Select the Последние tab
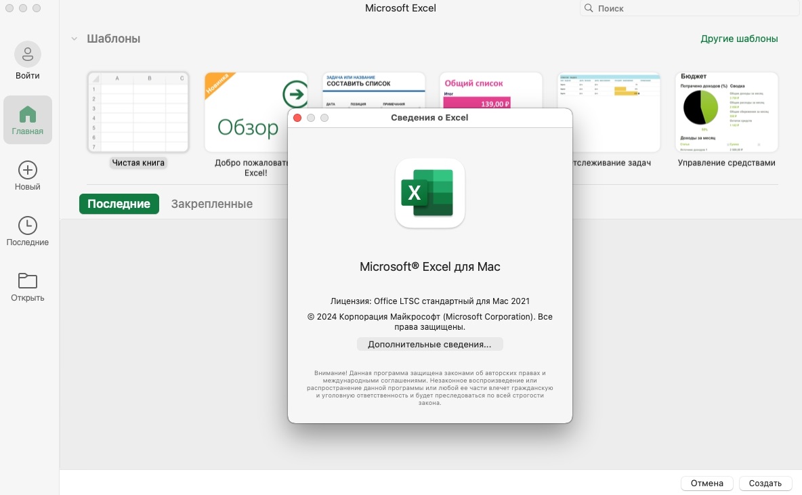This screenshot has height=495, width=802. (x=119, y=204)
